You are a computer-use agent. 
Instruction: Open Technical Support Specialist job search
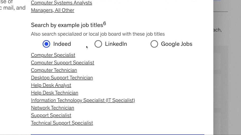(62, 123)
